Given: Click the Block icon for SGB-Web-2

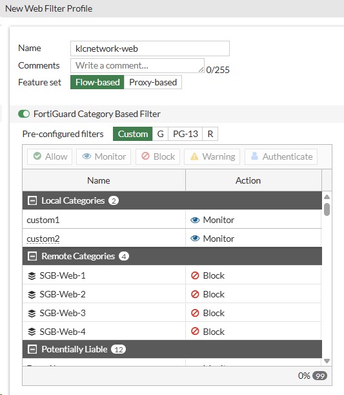Looking at the screenshot, I should coord(195,294).
